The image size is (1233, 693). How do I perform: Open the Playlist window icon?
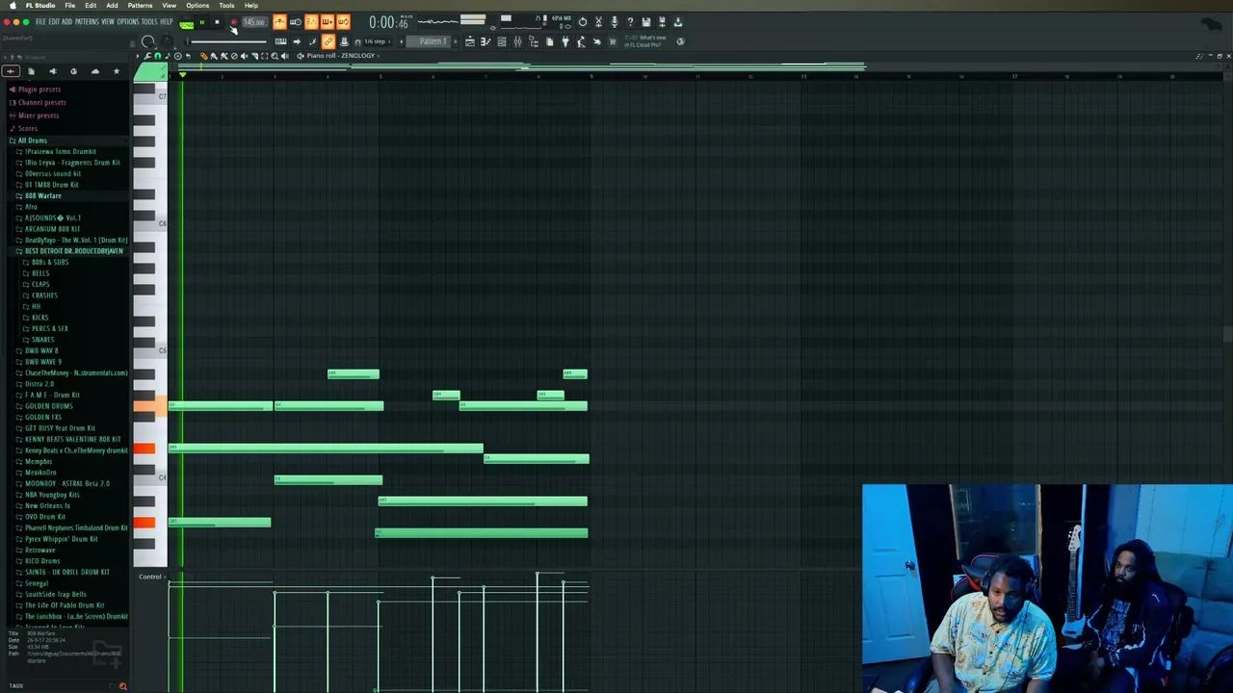(x=470, y=41)
